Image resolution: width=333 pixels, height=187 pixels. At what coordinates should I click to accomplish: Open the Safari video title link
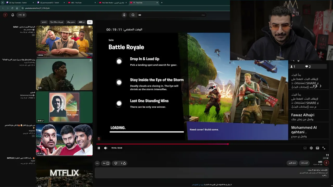coord(24,27)
